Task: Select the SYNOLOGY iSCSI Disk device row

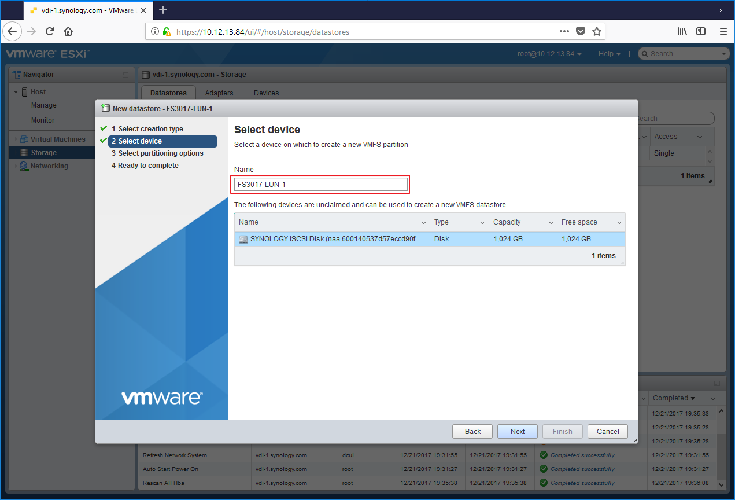Action: point(430,239)
